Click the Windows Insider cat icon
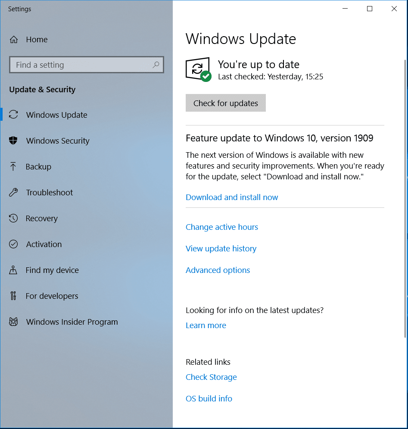The image size is (408, 429). pyautogui.click(x=13, y=322)
